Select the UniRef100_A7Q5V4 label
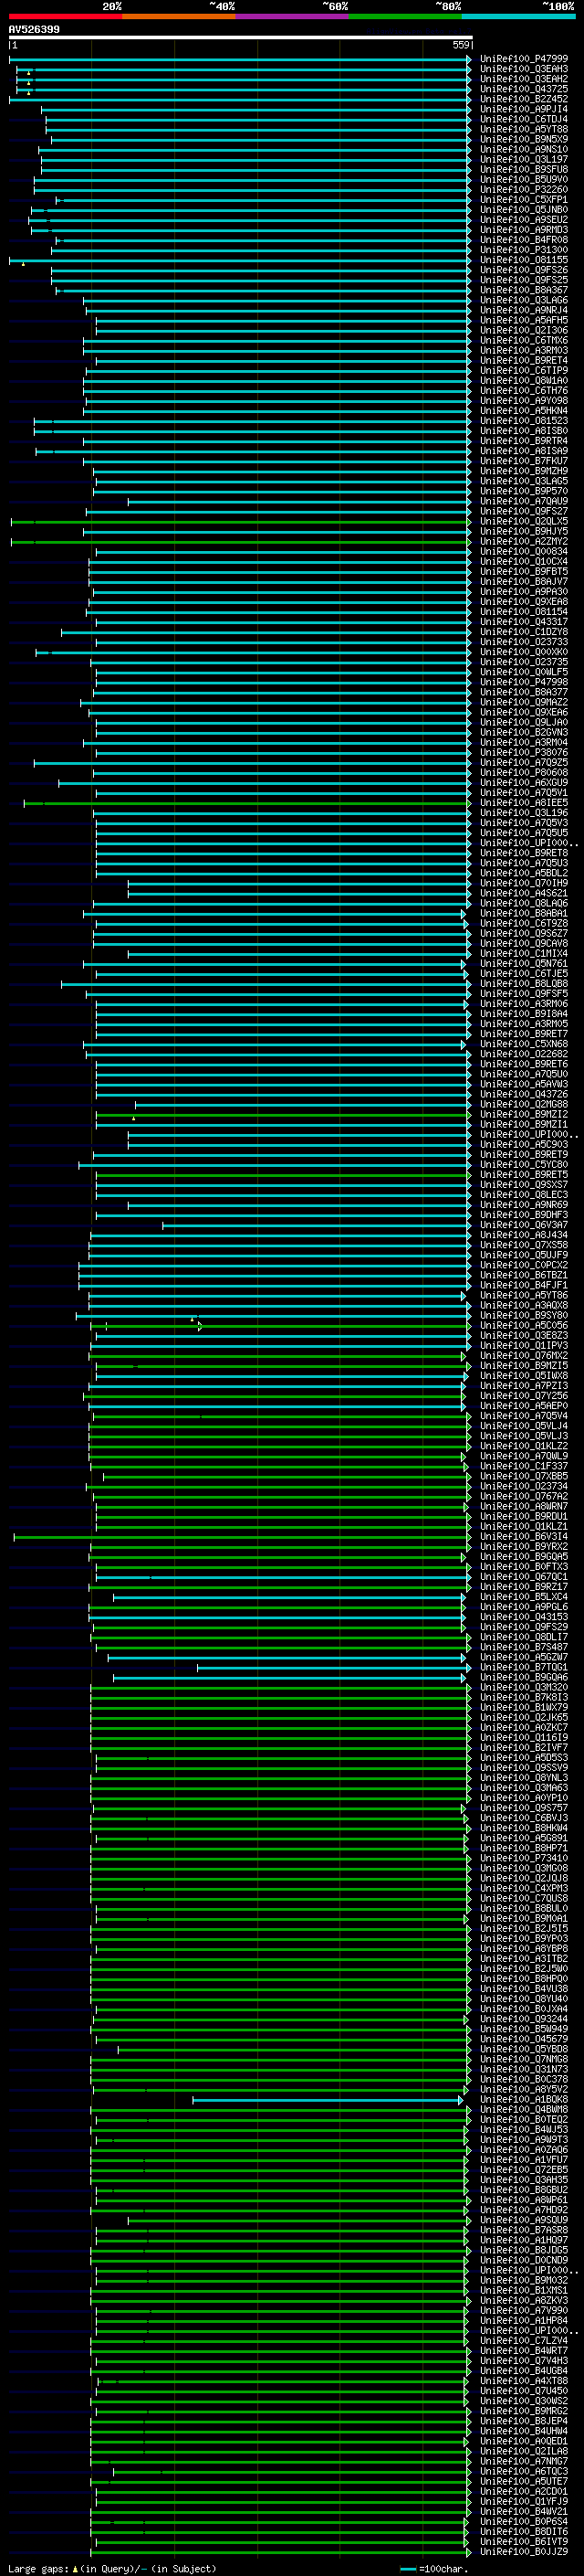Screen dimensions: 584x2576 524,1416
